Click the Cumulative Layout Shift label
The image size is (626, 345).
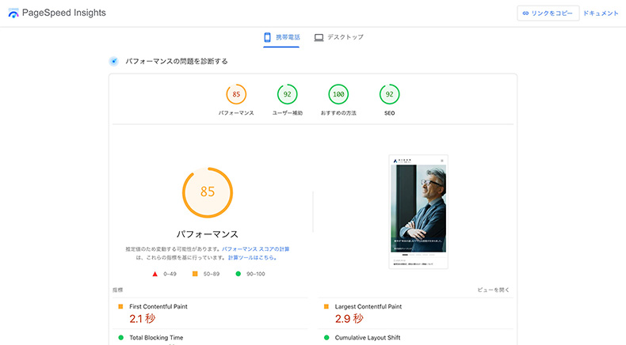pyautogui.click(x=368, y=338)
